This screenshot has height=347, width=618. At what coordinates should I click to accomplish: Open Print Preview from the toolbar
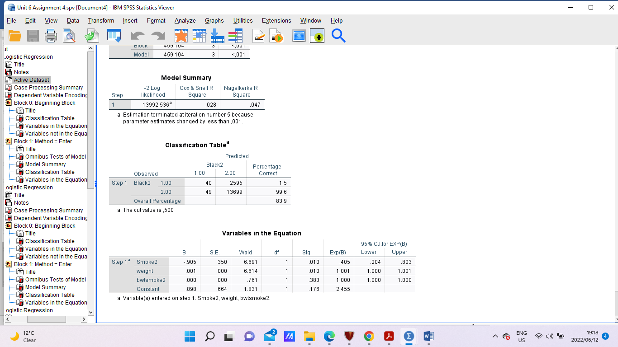pyautogui.click(x=69, y=36)
